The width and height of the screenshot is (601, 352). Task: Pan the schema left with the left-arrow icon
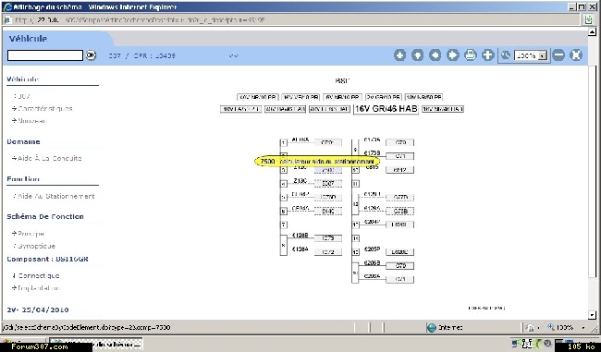point(435,55)
